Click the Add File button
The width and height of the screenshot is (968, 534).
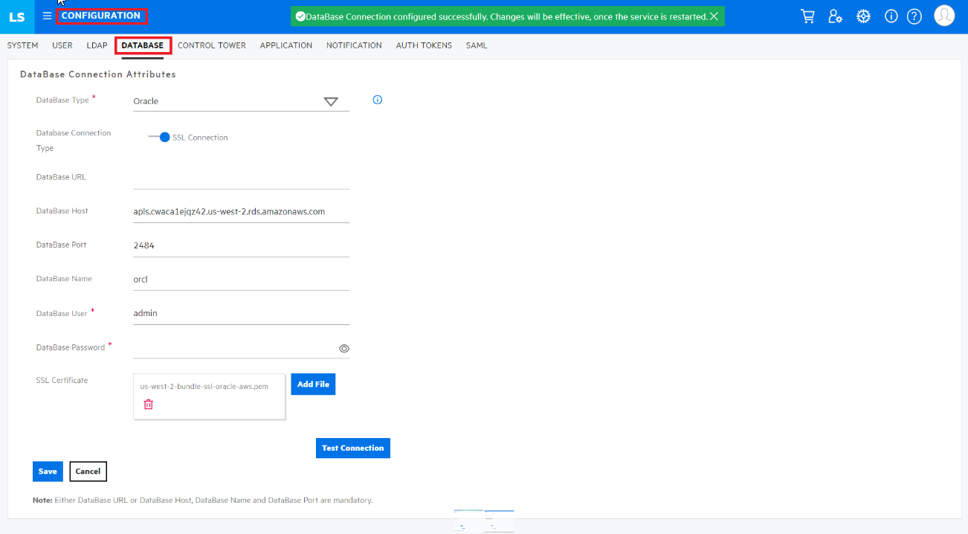pos(312,384)
